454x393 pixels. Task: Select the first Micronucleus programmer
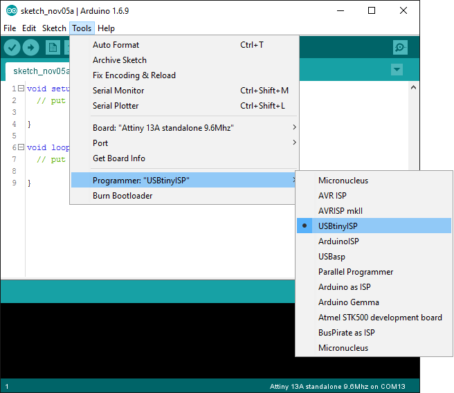pyautogui.click(x=374, y=181)
